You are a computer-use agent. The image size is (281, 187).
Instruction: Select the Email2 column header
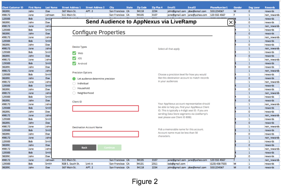click(x=192, y=7)
